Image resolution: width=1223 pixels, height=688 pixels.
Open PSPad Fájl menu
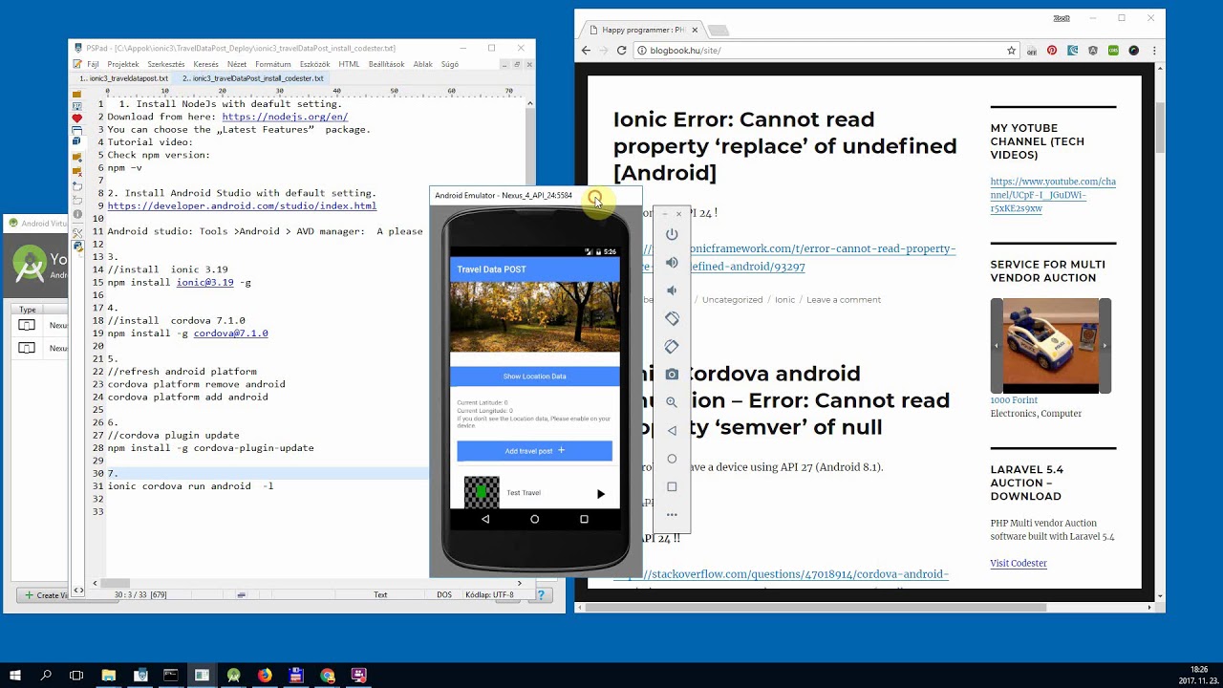click(93, 64)
